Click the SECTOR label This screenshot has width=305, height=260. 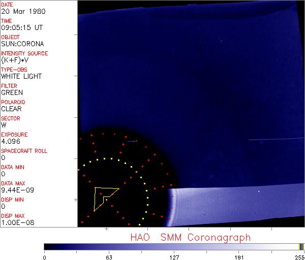point(11,118)
